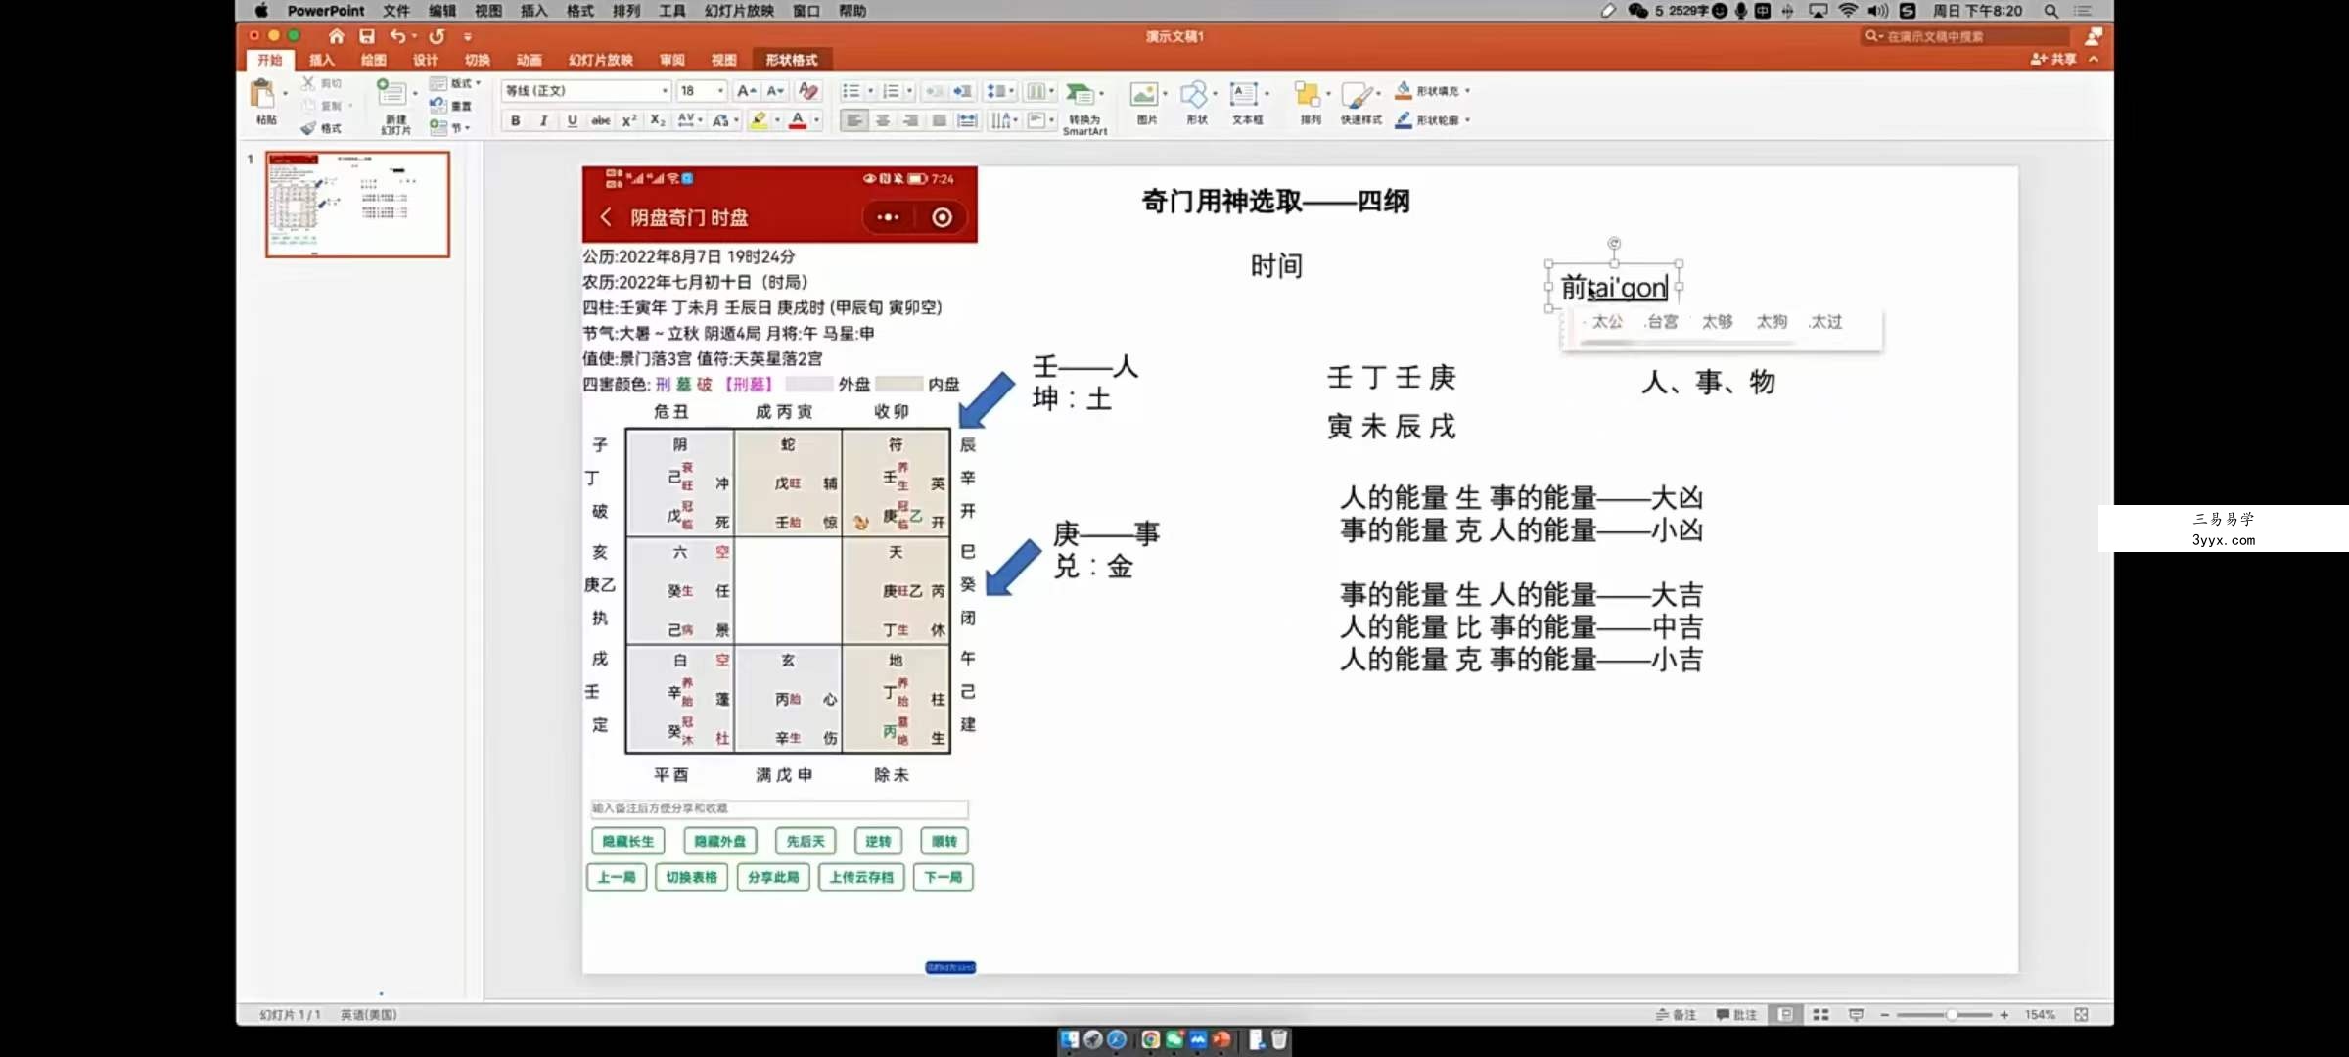Click the Shape Outline (形状轮廓) pen
The height and width of the screenshot is (1057, 2349).
tap(1403, 119)
